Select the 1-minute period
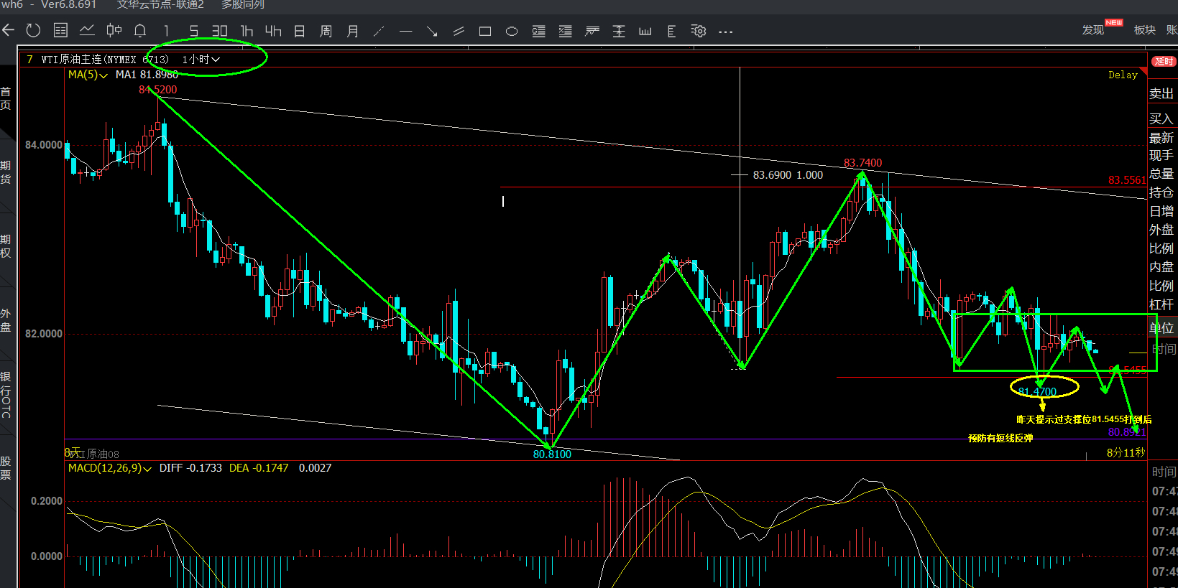 pos(166,31)
